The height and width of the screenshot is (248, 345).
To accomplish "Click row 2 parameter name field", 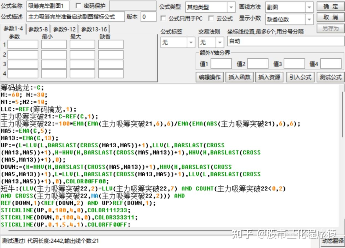I will tap(23, 54).
